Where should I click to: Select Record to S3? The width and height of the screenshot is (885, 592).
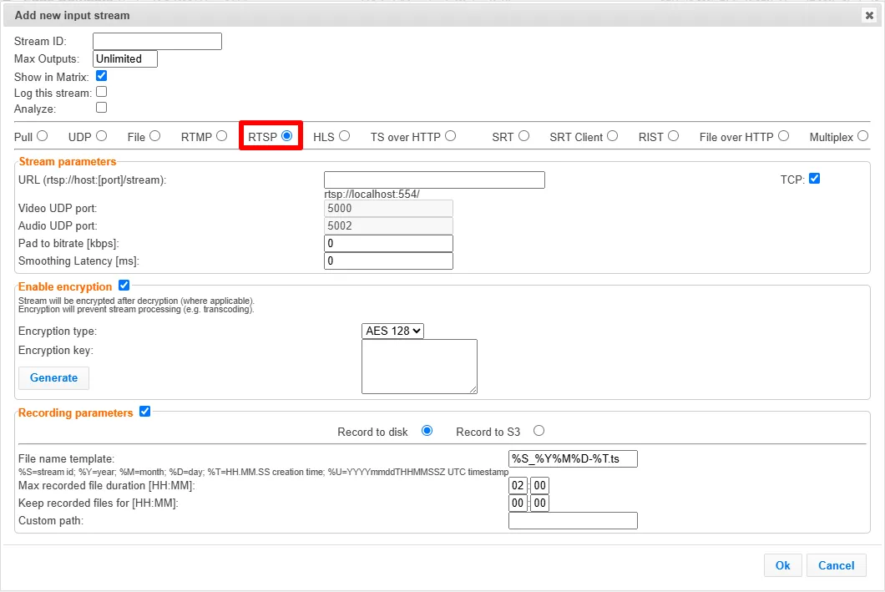(539, 431)
